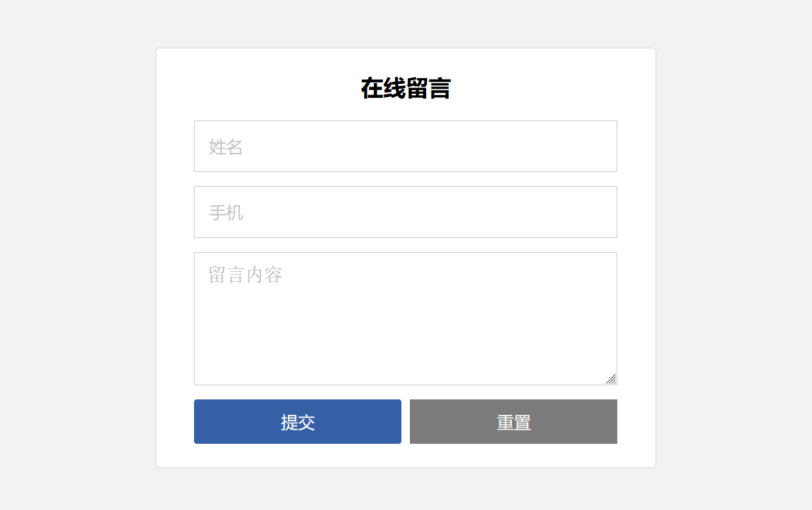Viewport: 812px width, 510px height.
Task: Click the gray 重置 reset button label
Action: tap(514, 423)
